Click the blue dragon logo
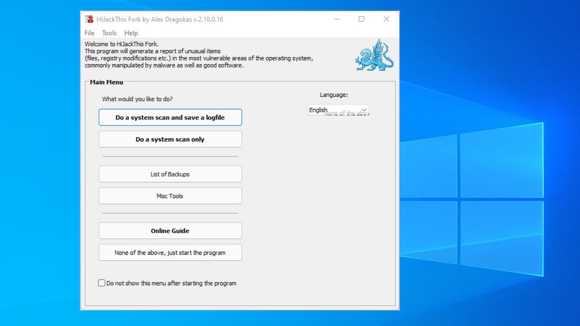Screen dimensions: 580x326 coord(374,55)
